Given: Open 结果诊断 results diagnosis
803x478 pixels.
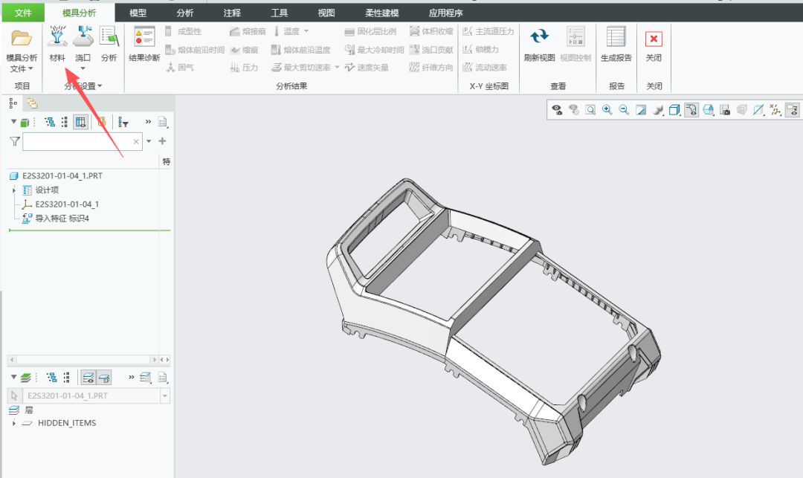Looking at the screenshot, I should coord(144,44).
